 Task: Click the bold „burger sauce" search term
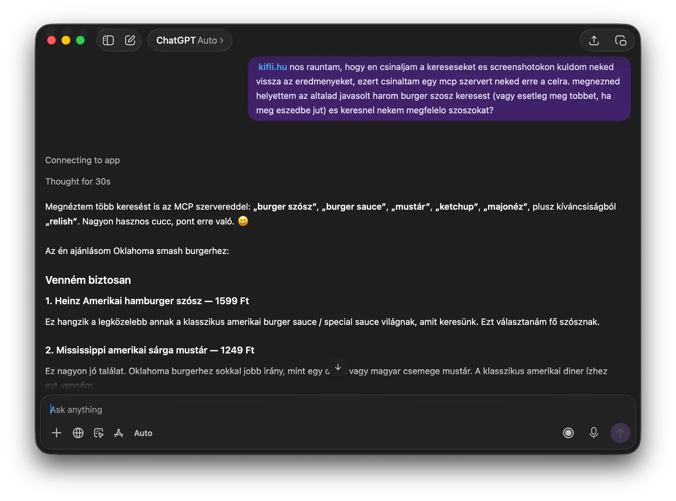point(354,207)
